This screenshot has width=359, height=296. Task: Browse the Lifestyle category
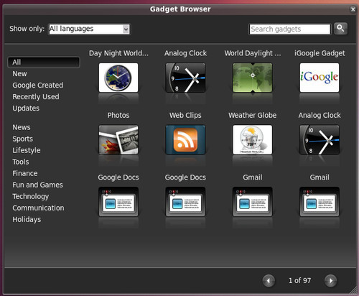(x=27, y=150)
